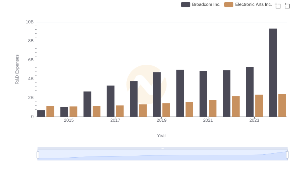
Task: Click the zoom reset icon
Action: coord(287,5)
